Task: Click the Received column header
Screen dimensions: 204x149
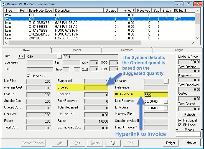Action: point(143,11)
